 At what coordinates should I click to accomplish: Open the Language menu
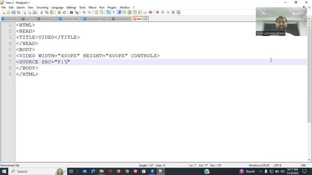[57, 7]
